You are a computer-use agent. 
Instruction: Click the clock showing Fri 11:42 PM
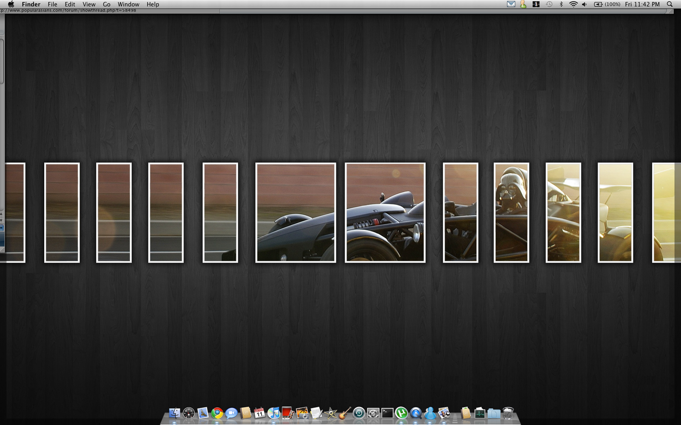(x=642, y=4)
